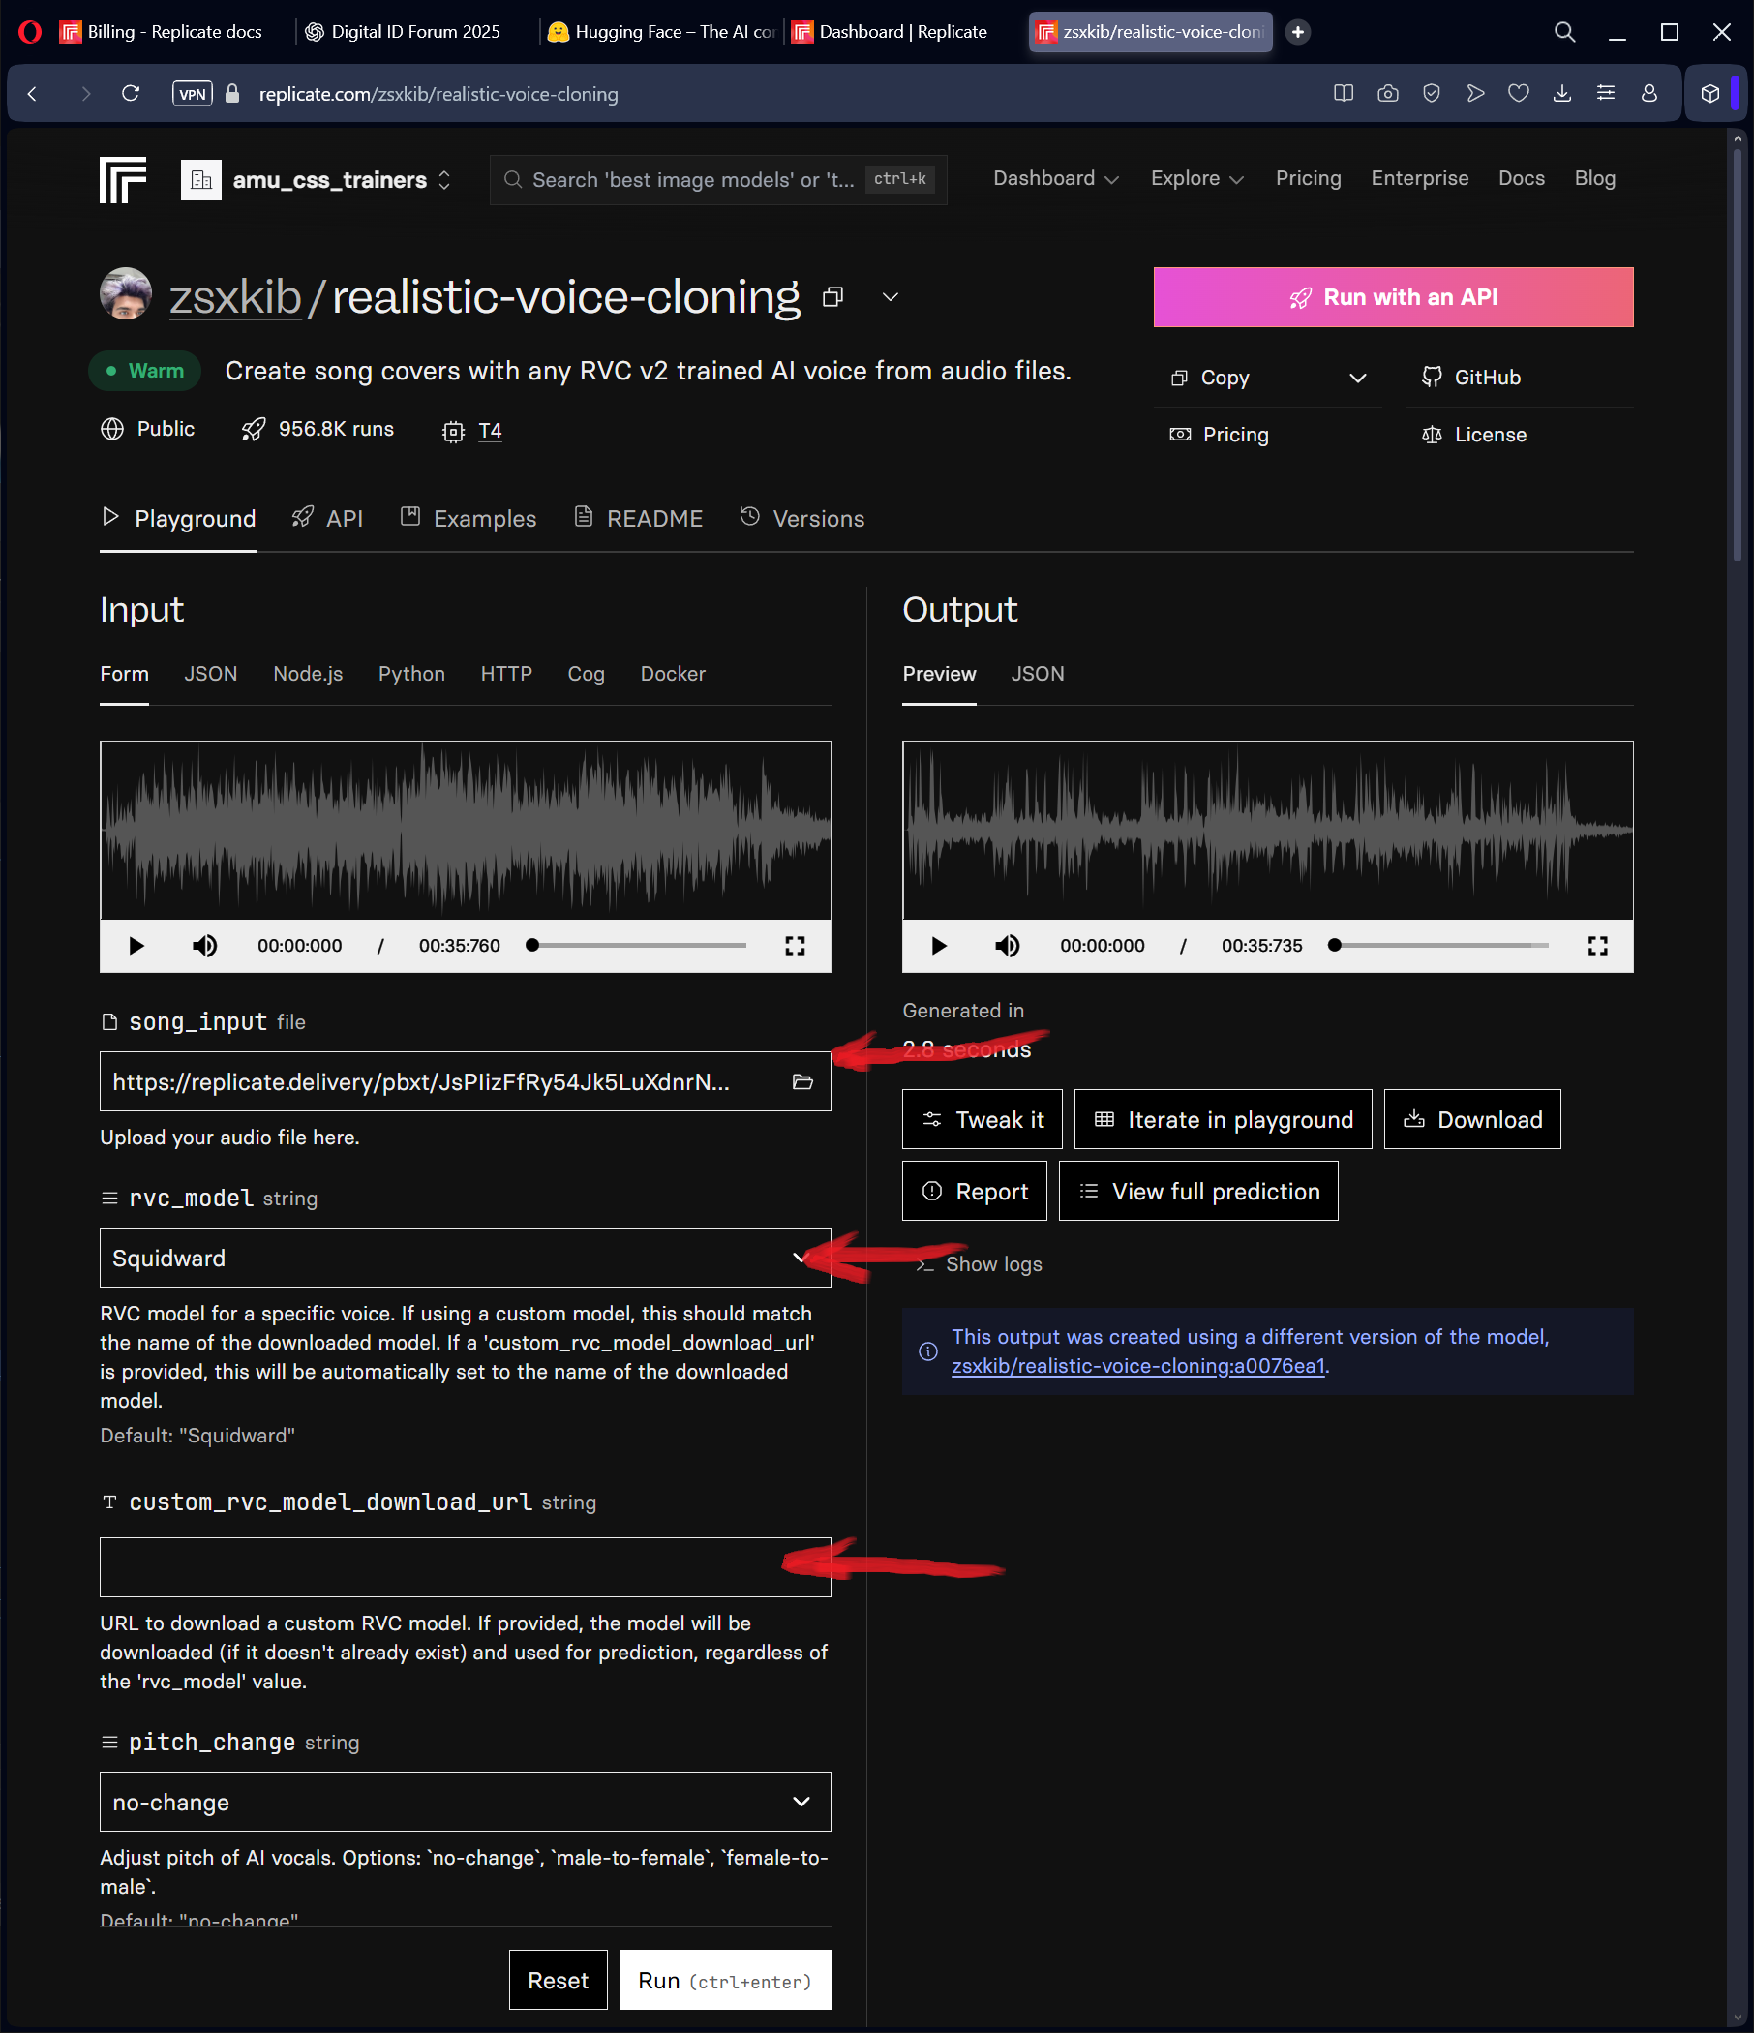Open the rvc_model Squidward dropdown
The height and width of the screenshot is (2033, 1754).
click(x=465, y=1258)
